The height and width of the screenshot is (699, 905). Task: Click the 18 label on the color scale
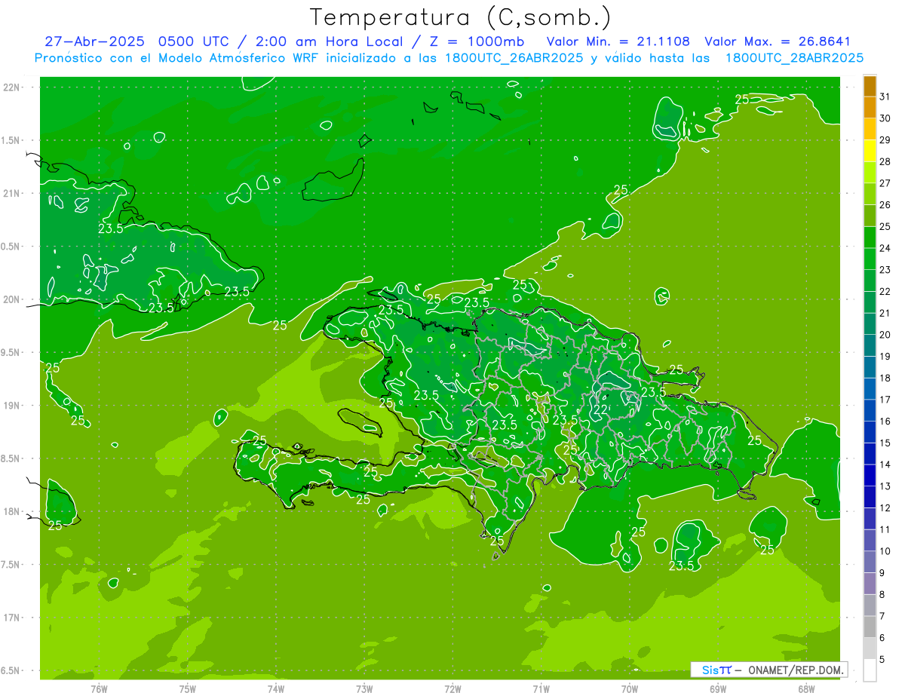coord(885,378)
